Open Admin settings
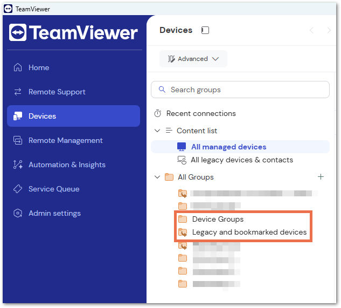Viewport: 341px width, 308px height. [54, 213]
